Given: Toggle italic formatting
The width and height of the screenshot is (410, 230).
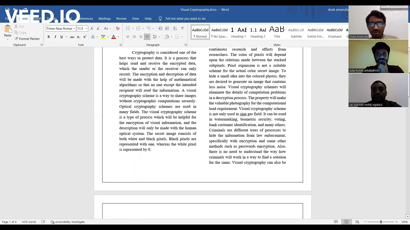Looking at the screenshot, I should tap(55, 37).
